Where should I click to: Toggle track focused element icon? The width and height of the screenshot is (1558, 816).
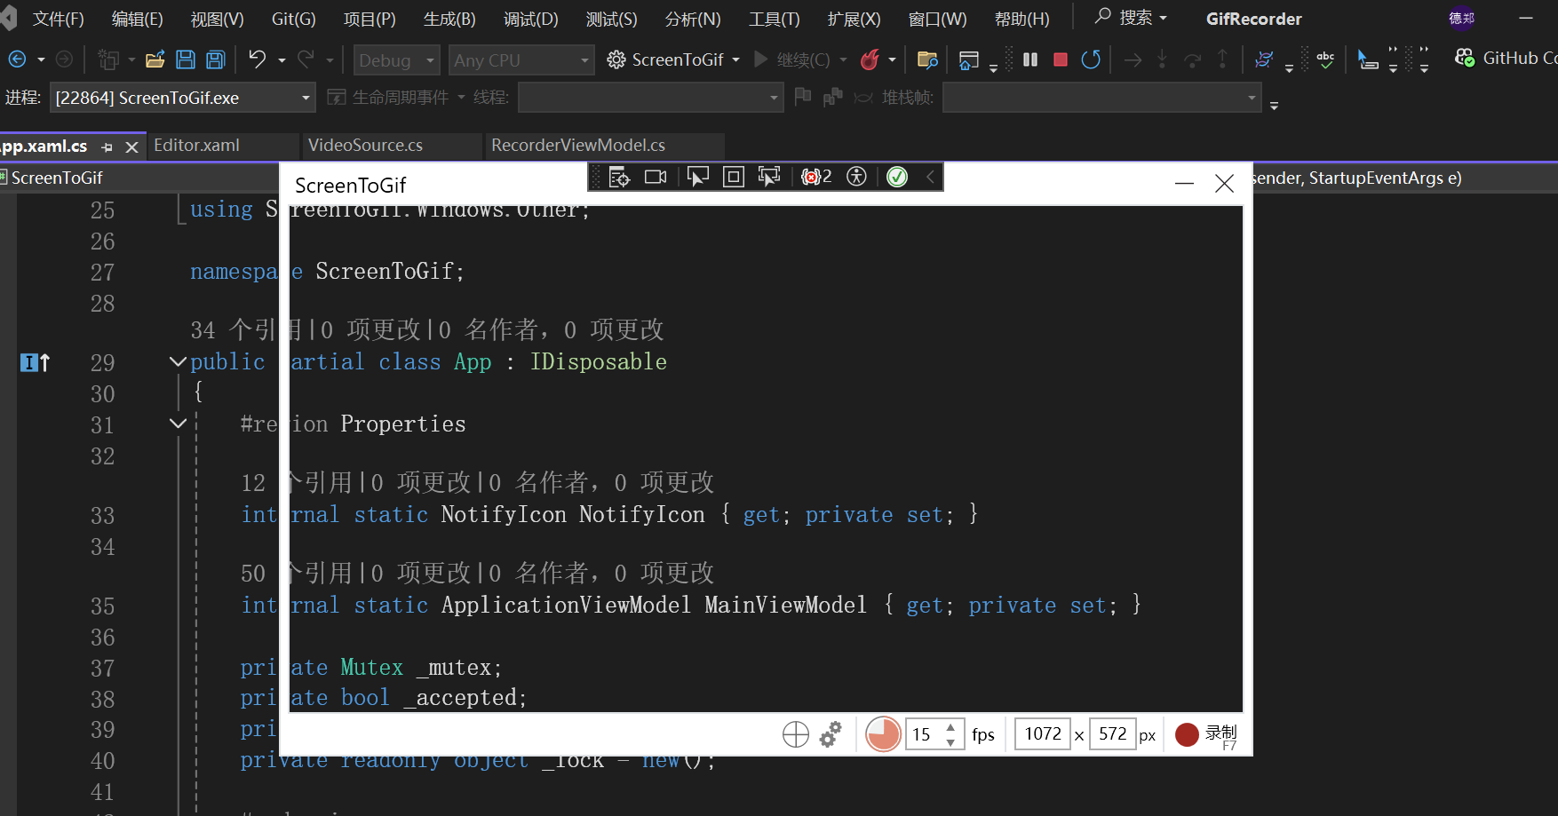click(769, 177)
